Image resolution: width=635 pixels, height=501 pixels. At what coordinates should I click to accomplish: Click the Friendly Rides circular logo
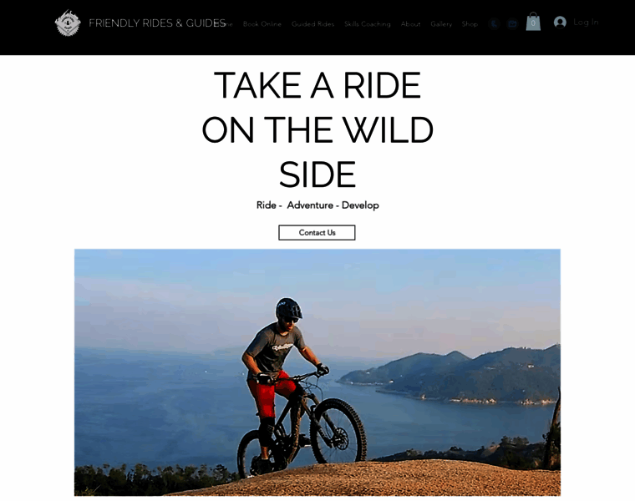point(68,23)
